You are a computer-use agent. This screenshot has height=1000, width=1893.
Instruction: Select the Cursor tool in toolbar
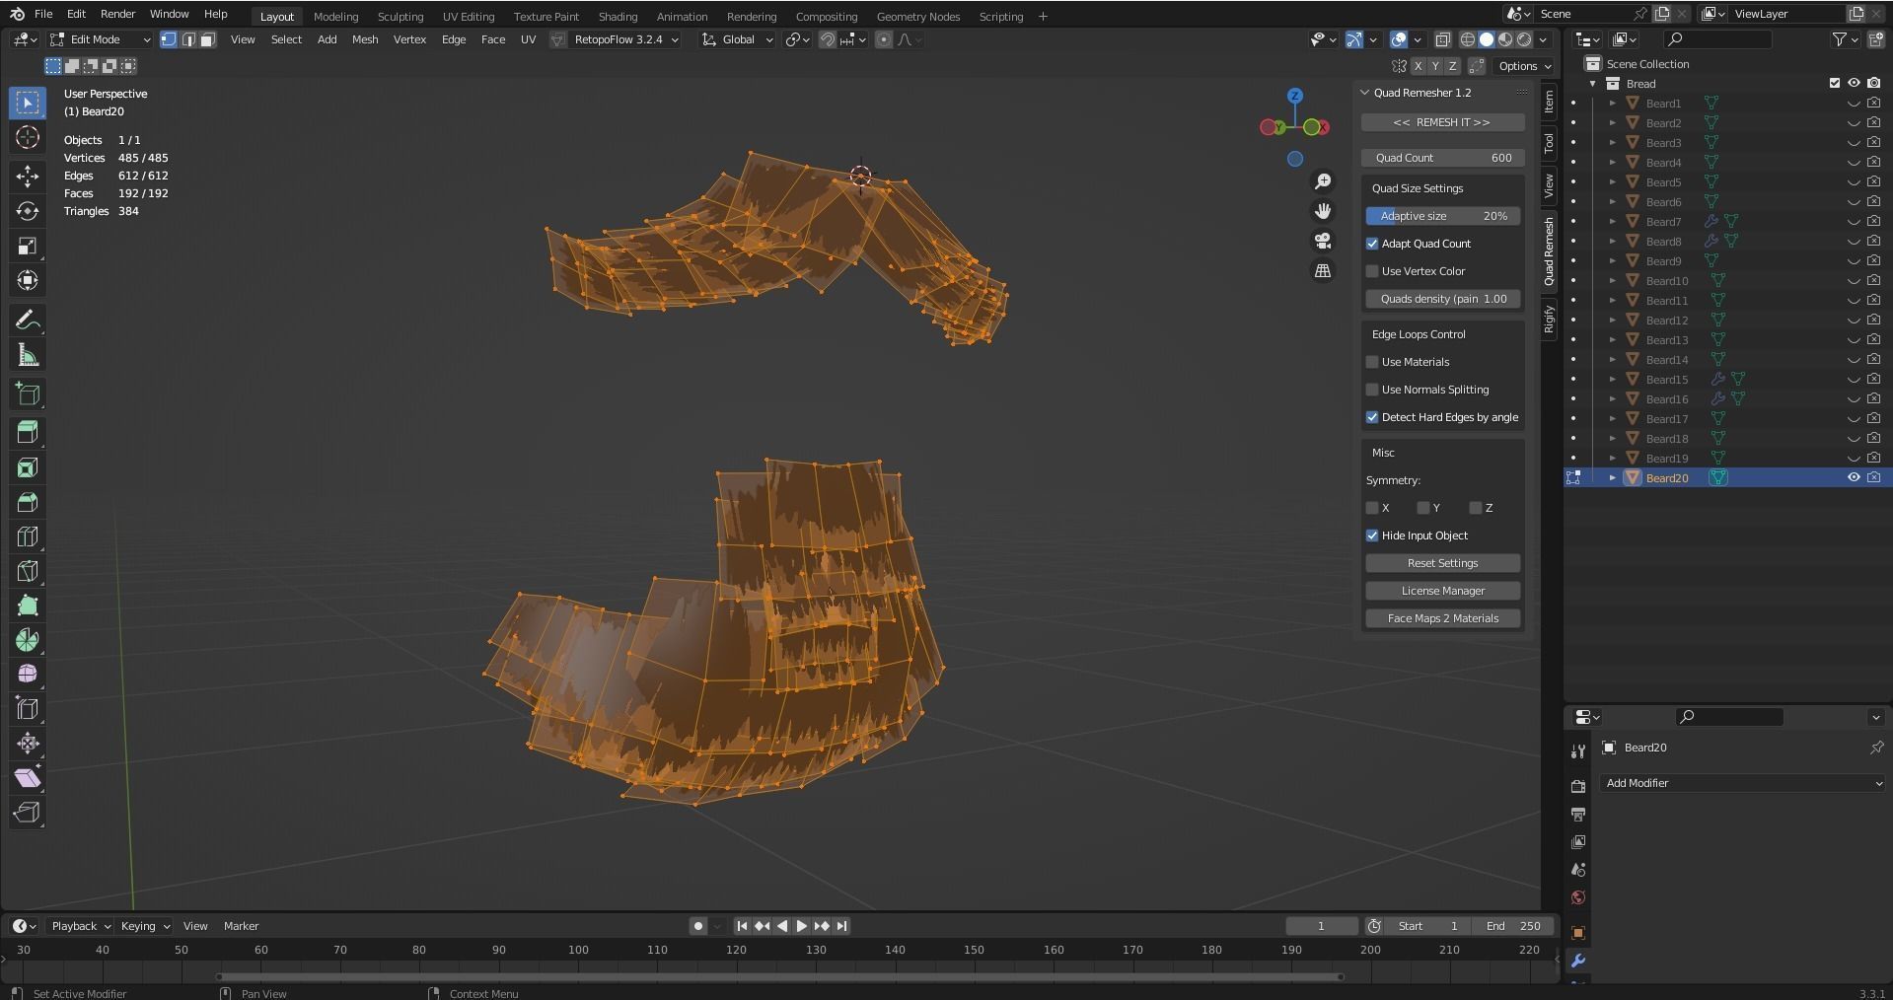[28, 138]
